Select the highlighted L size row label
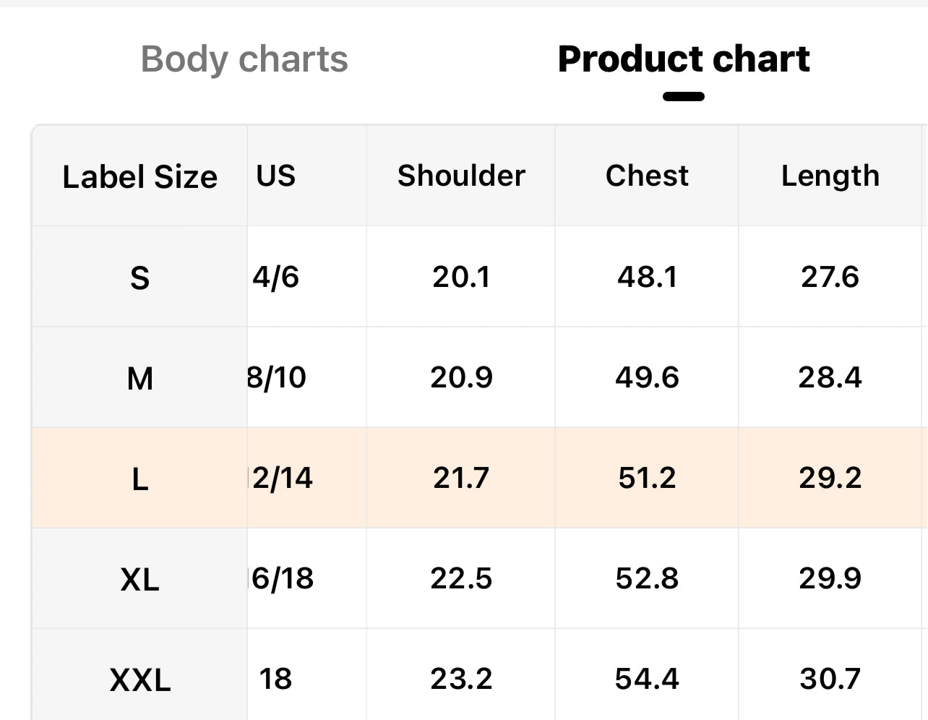Screen dimensions: 928x720 tap(139, 479)
